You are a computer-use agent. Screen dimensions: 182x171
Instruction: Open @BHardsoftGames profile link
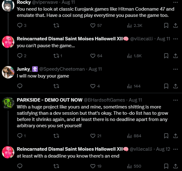pyautogui.click(x=104, y=100)
